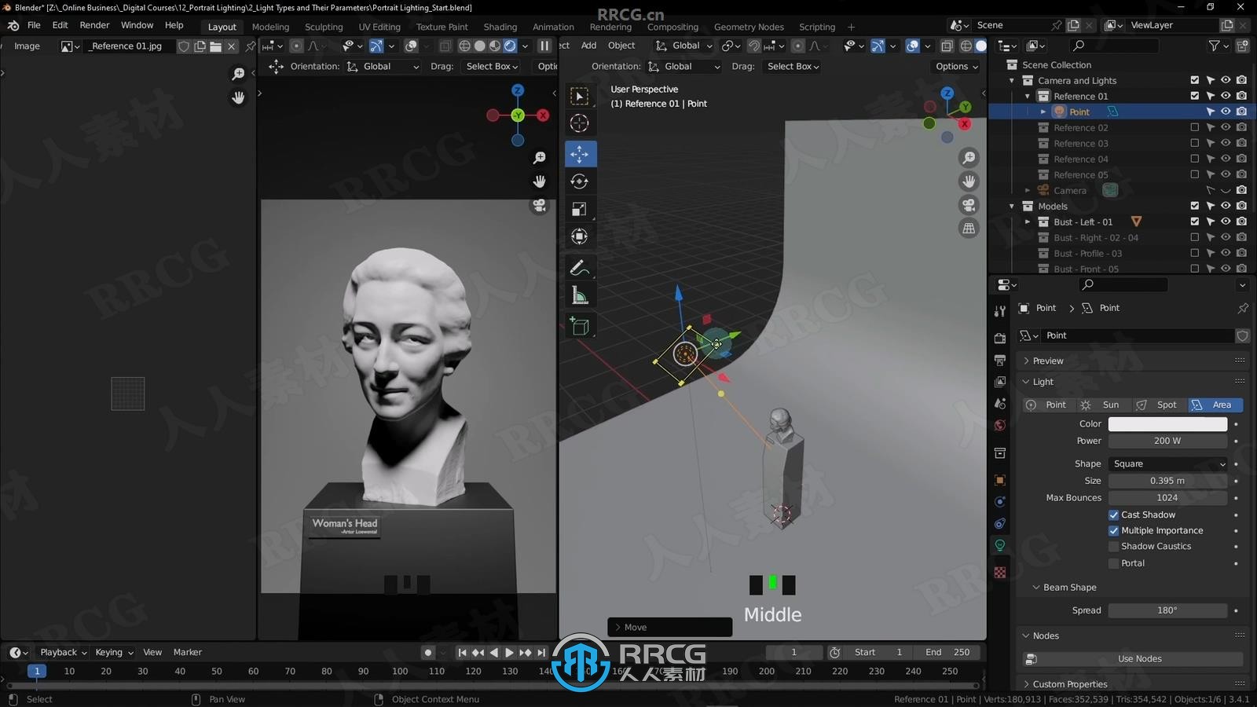This screenshot has width=1257, height=707.
Task: Set light type to Spot
Action: click(x=1160, y=405)
